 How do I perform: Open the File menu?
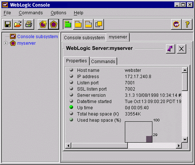point(7,13)
